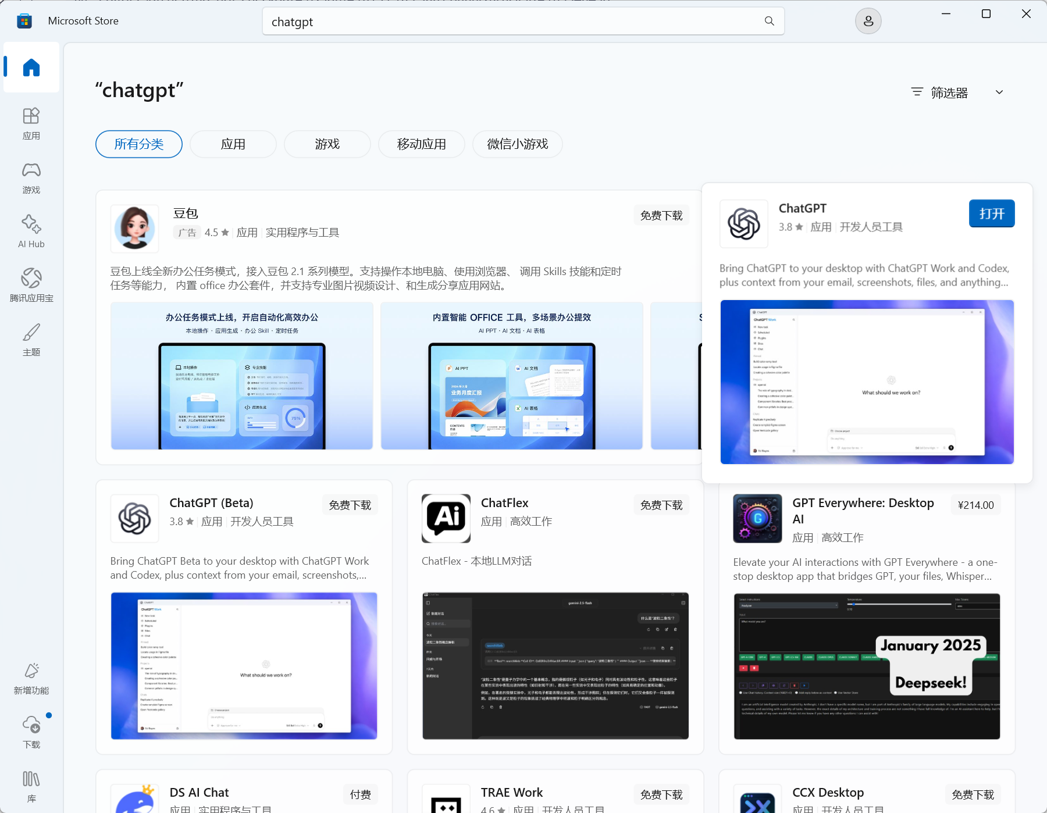Click the GPT Everywhere gear app icon

pos(757,518)
